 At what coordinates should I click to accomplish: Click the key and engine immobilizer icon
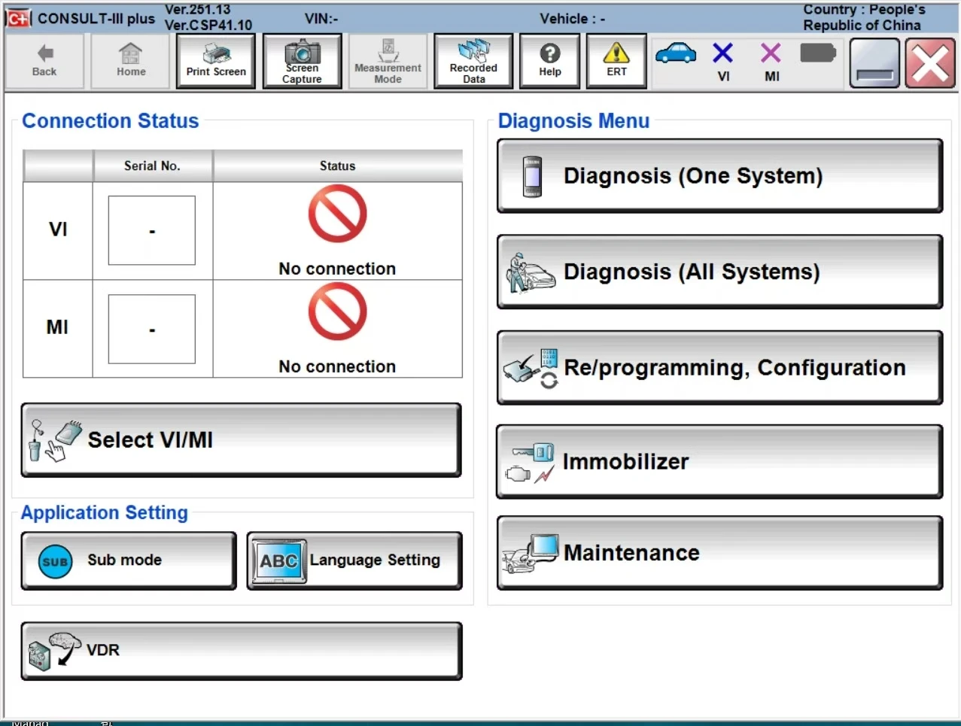pyautogui.click(x=531, y=463)
